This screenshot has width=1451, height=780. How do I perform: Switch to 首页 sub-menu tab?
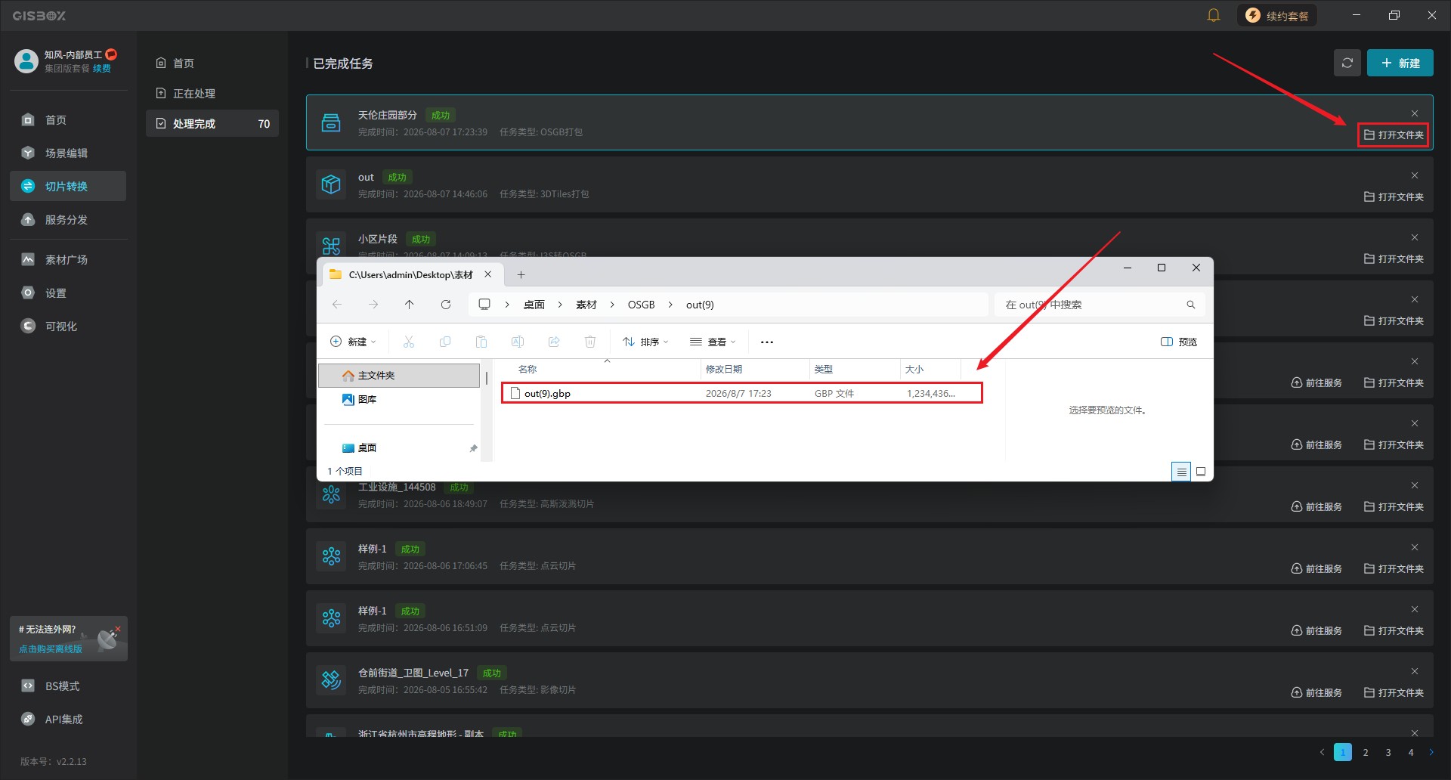coord(212,63)
